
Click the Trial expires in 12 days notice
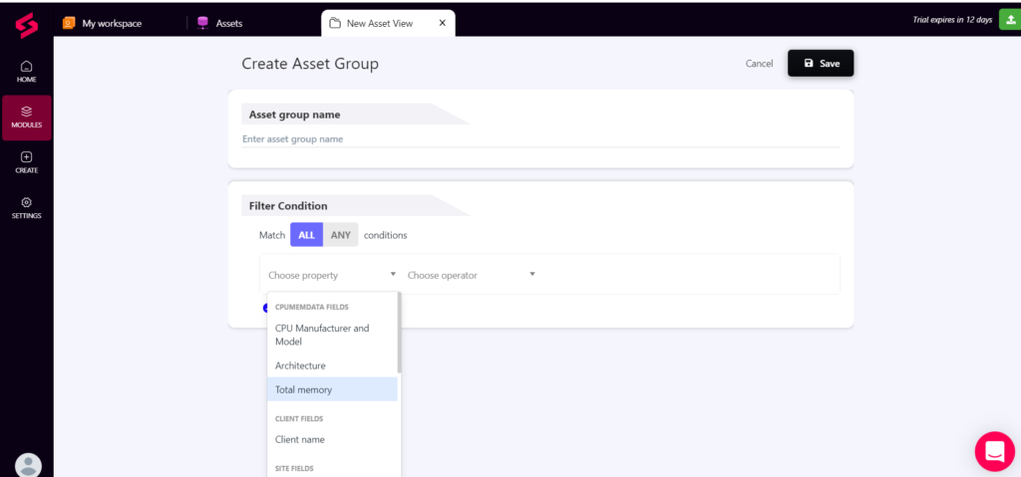[x=952, y=20]
